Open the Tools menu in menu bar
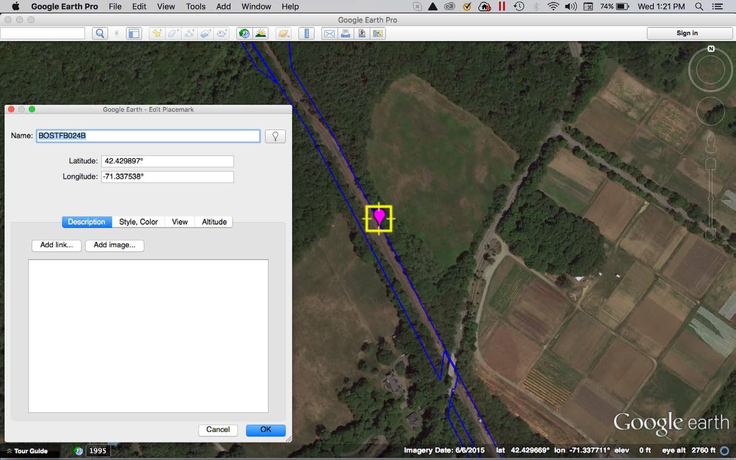The height and width of the screenshot is (460, 736). click(x=195, y=6)
